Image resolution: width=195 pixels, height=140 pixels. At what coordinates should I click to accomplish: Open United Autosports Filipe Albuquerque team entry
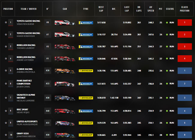tap(27, 123)
